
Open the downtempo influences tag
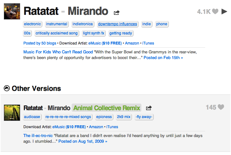pos(118,24)
